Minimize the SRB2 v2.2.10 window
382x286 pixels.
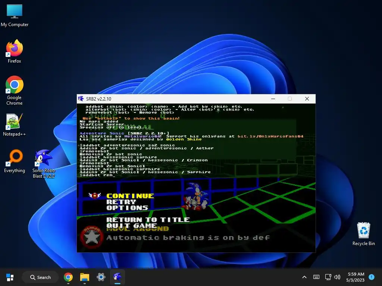click(273, 99)
